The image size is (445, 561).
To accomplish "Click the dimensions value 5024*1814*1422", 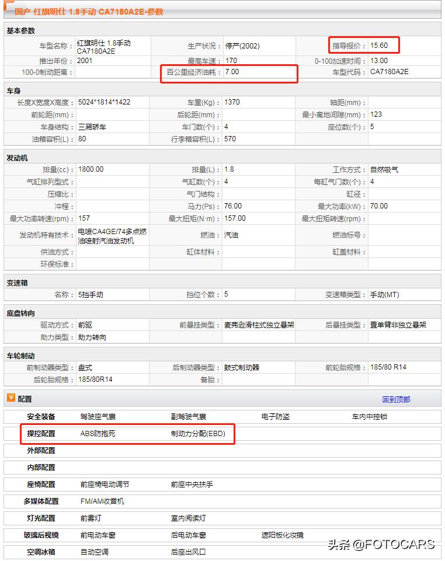I will (104, 102).
